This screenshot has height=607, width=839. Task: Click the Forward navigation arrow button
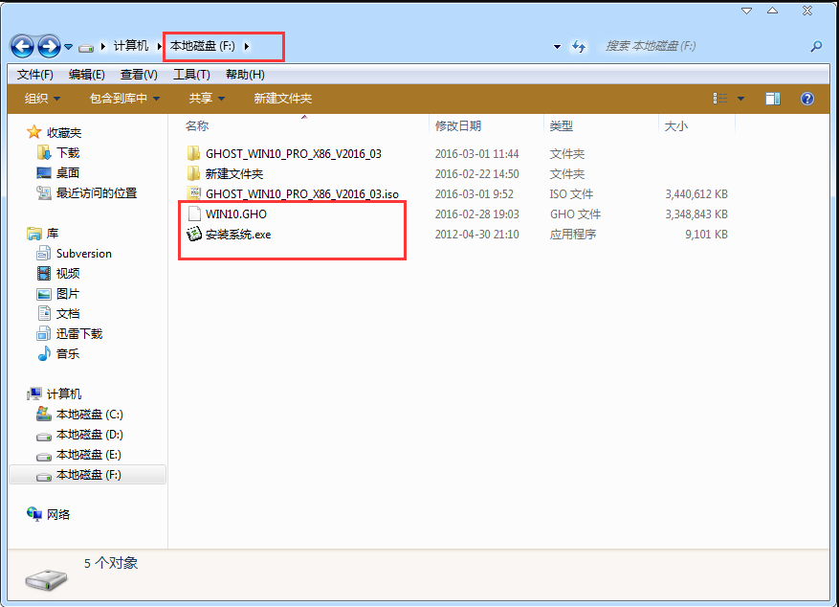click(49, 46)
